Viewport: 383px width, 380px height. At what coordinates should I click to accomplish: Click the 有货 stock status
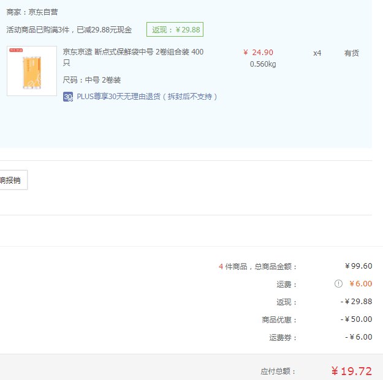pyautogui.click(x=352, y=53)
